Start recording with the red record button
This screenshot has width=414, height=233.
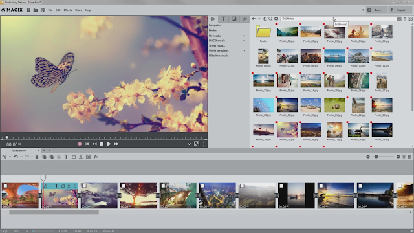tap(80, 144)
